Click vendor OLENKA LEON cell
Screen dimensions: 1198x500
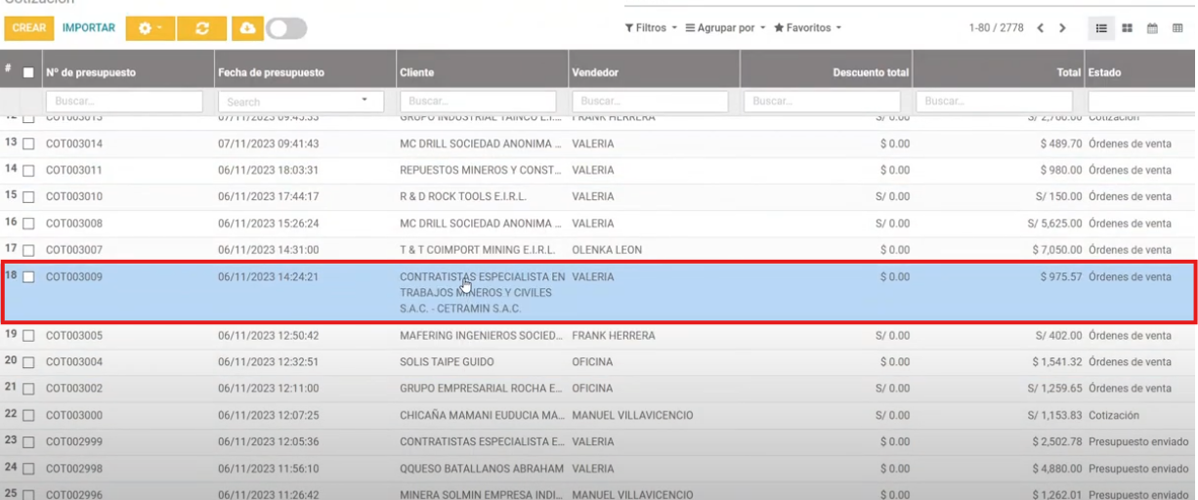tap(607, 250)
